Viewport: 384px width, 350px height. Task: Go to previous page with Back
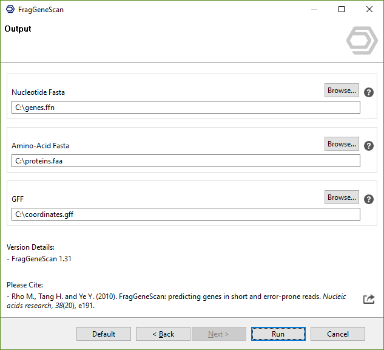tap(163, 334)
